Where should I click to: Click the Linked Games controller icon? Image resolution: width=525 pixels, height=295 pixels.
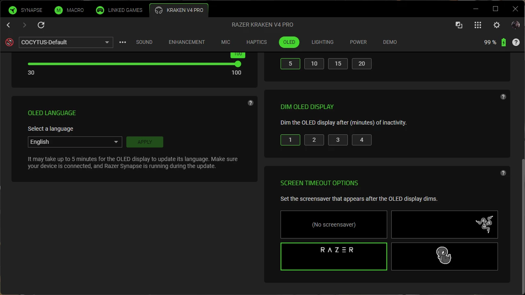coord(100,10)
